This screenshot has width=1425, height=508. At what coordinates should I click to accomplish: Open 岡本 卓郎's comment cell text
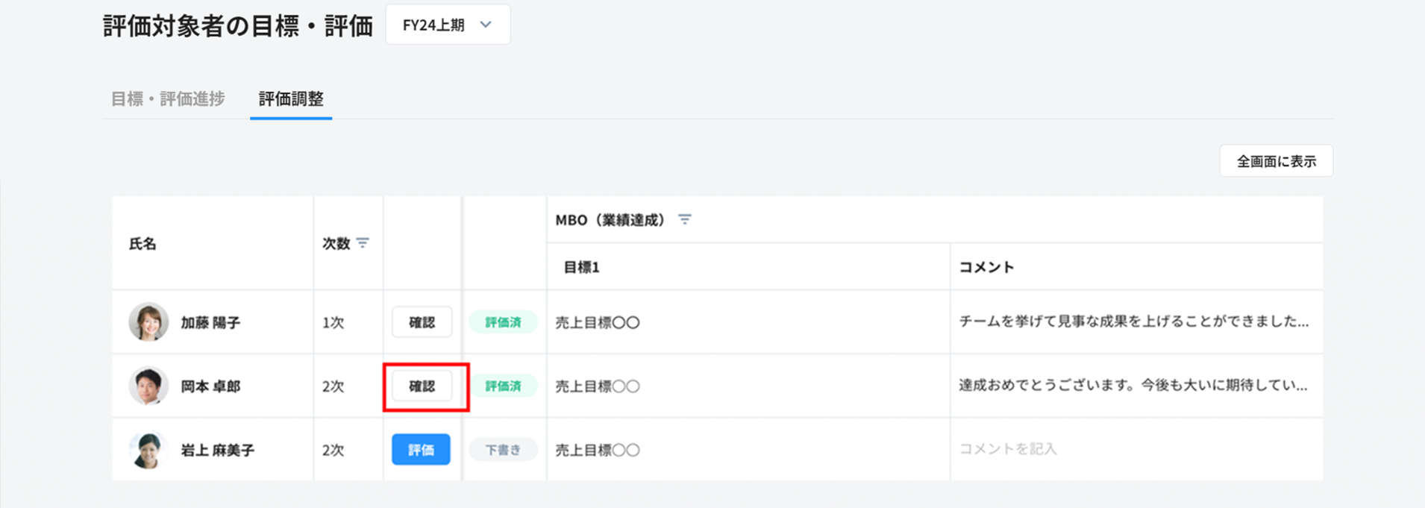(1133, 386)
